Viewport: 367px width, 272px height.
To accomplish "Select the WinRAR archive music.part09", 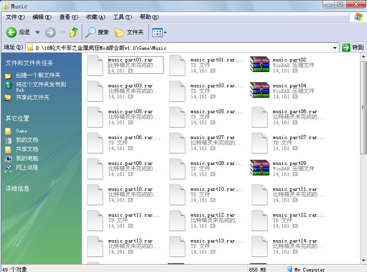I will pyautogui.click(x=259, y=169).
